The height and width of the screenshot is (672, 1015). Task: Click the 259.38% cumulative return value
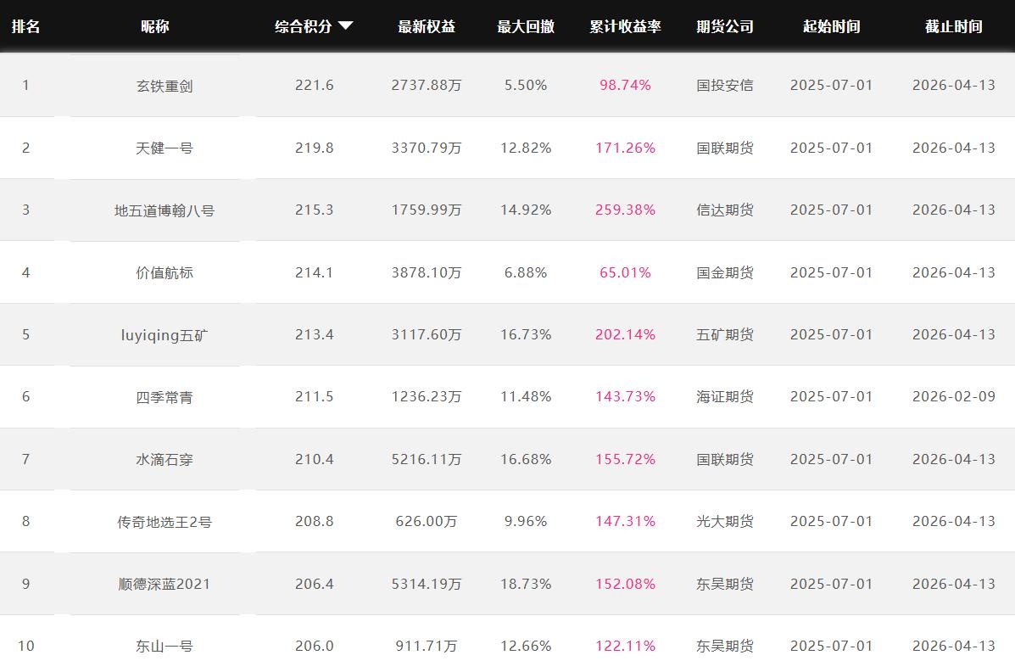tap(625, 210)
